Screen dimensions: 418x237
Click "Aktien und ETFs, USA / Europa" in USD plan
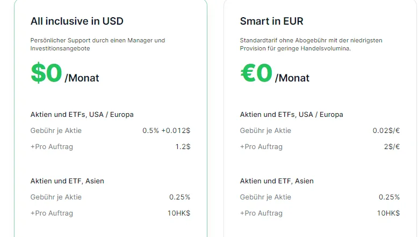82,114
